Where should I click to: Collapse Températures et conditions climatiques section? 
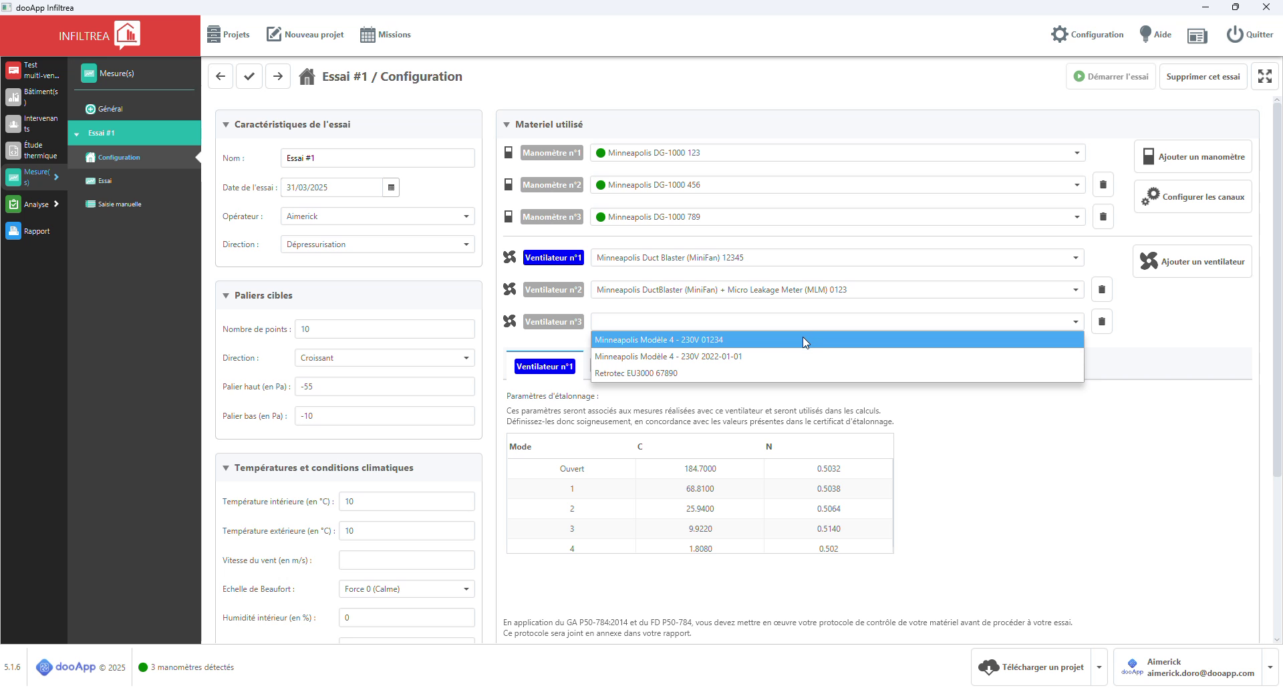(x=226, y=468)
